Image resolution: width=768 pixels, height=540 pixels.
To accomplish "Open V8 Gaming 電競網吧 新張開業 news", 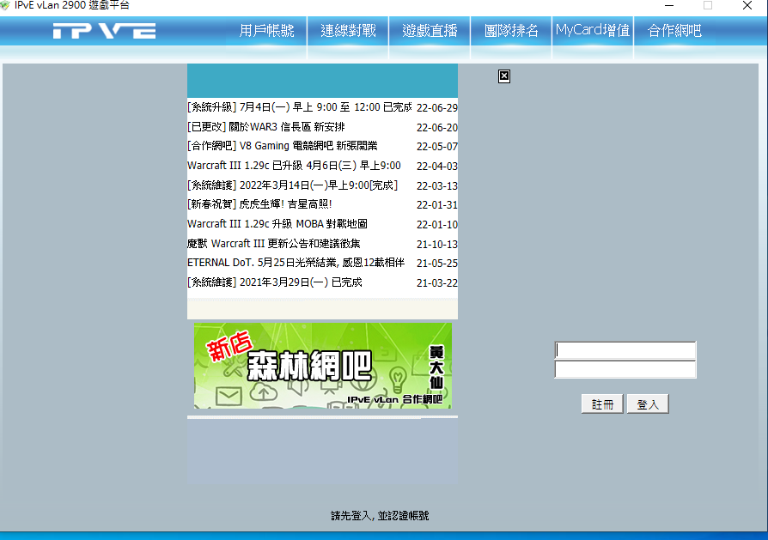I will (x=282, y=146).
